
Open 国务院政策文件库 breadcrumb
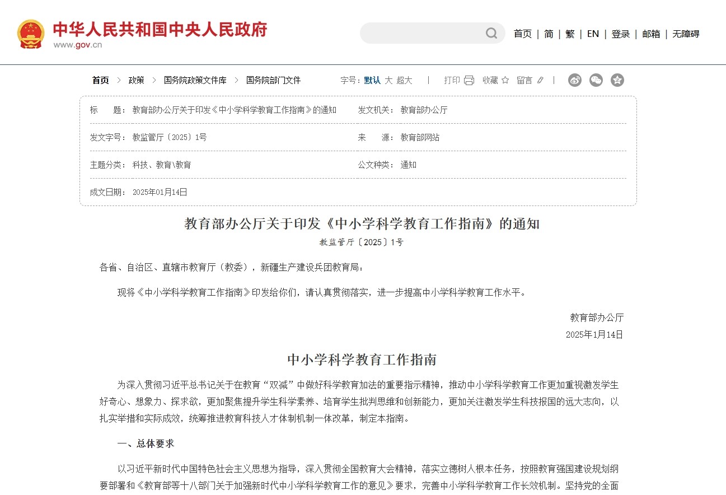(195, 80)
